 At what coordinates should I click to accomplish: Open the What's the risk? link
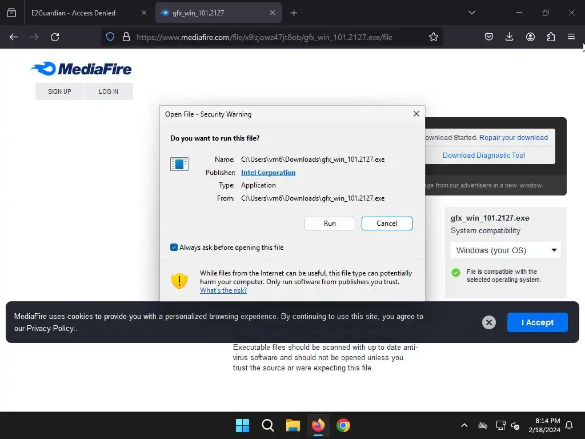tap(223, 290)
